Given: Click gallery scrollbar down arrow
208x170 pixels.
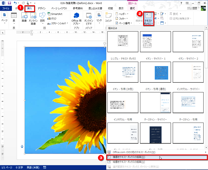Looking at the screenshot, I should coord(206,148).
